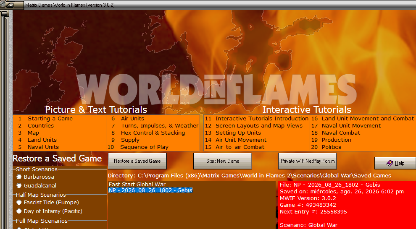Click the Full Map Scenarios group label
Viewport: 416px width, 229px height.
42,221
